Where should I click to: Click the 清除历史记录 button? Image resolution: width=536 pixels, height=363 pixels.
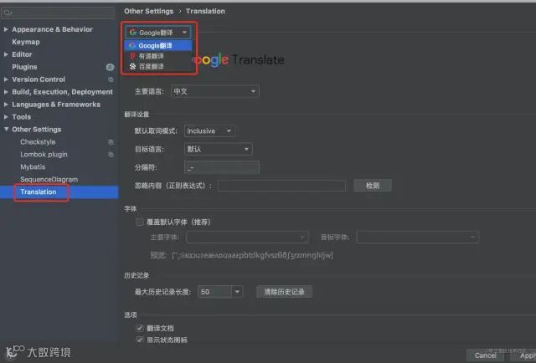284,292
